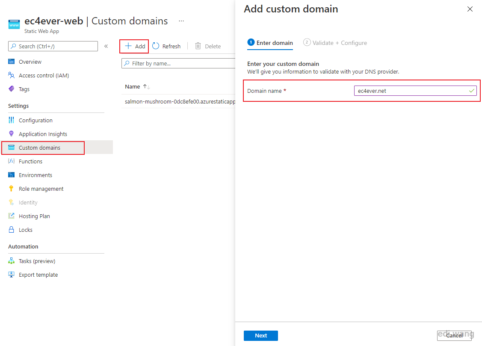Click the Tasks (preview) icon

click(x=12, y=261)
